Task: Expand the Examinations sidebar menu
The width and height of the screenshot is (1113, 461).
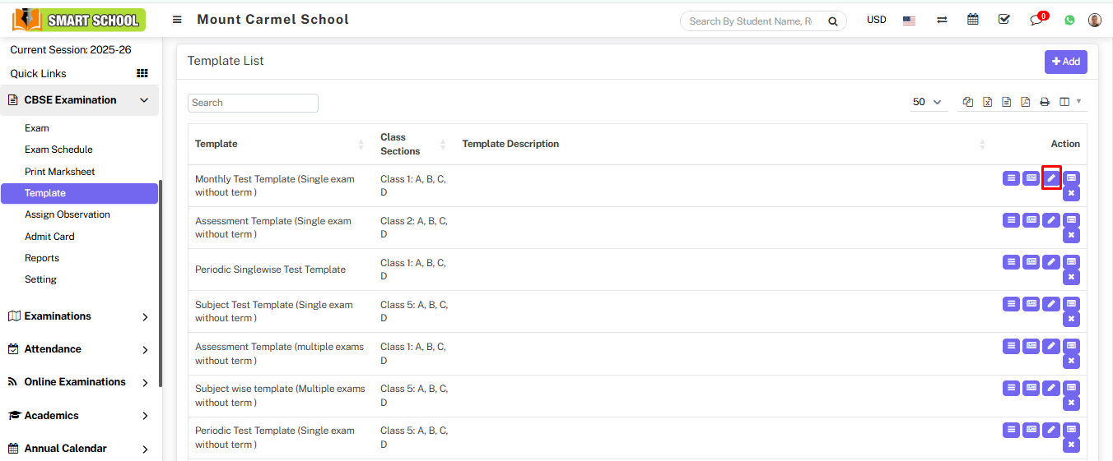Action: [79, 316]
